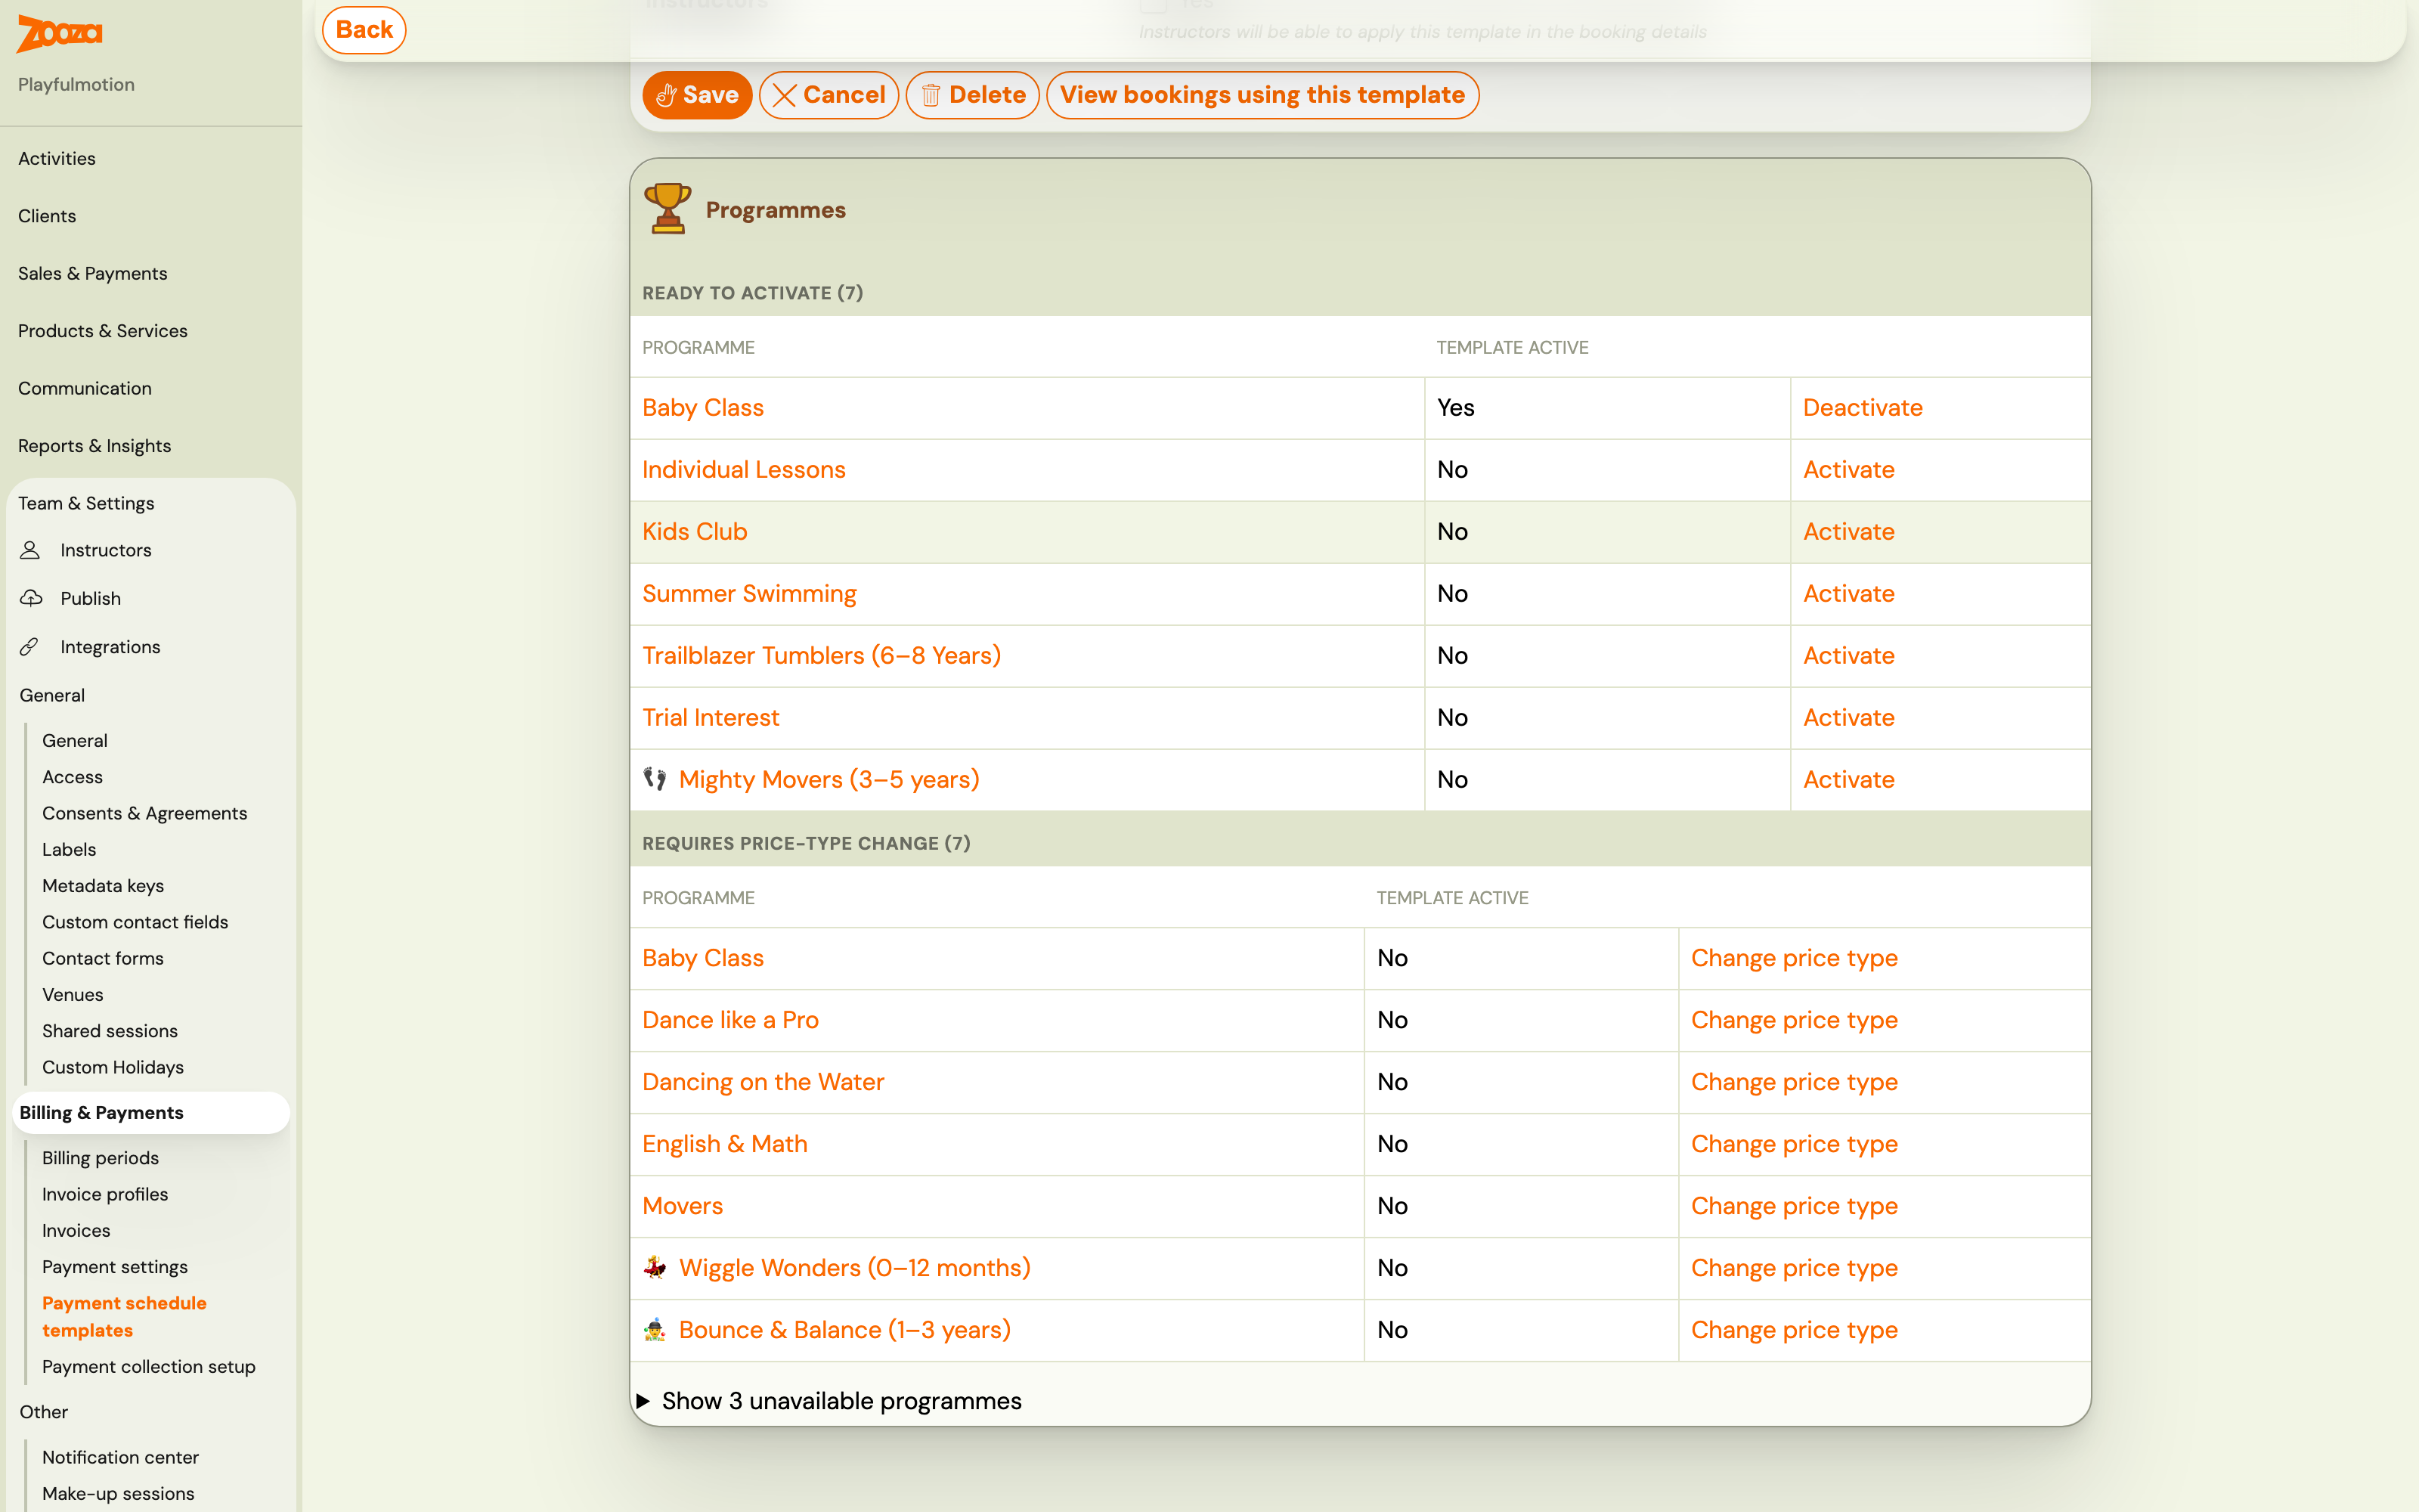Open Reports & Insights menu
2419x1512 pixels.
(x=95, y=446)
